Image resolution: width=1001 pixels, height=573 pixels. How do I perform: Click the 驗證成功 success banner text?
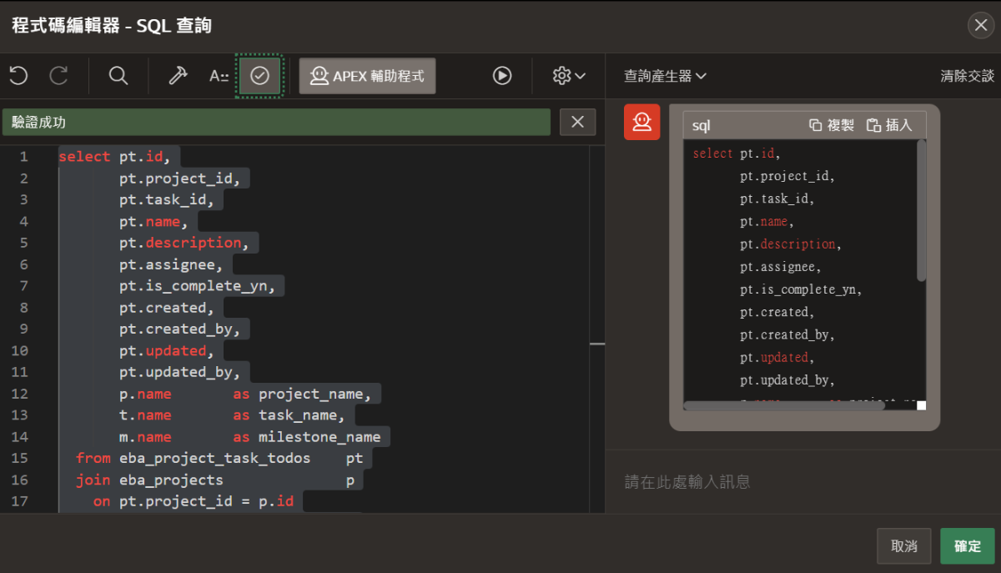[x=39, y=122]
